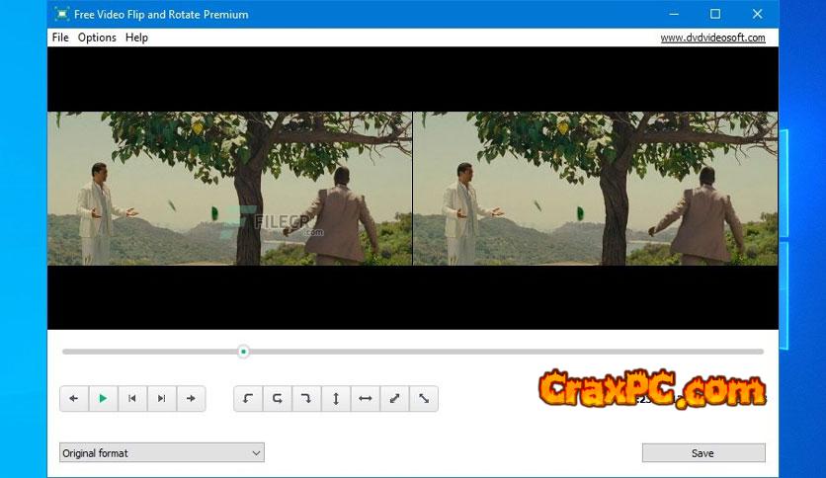The width and height of the screenshot is (826, 478).
Task: Click the right preview video pane
Action: pos(595,189)
